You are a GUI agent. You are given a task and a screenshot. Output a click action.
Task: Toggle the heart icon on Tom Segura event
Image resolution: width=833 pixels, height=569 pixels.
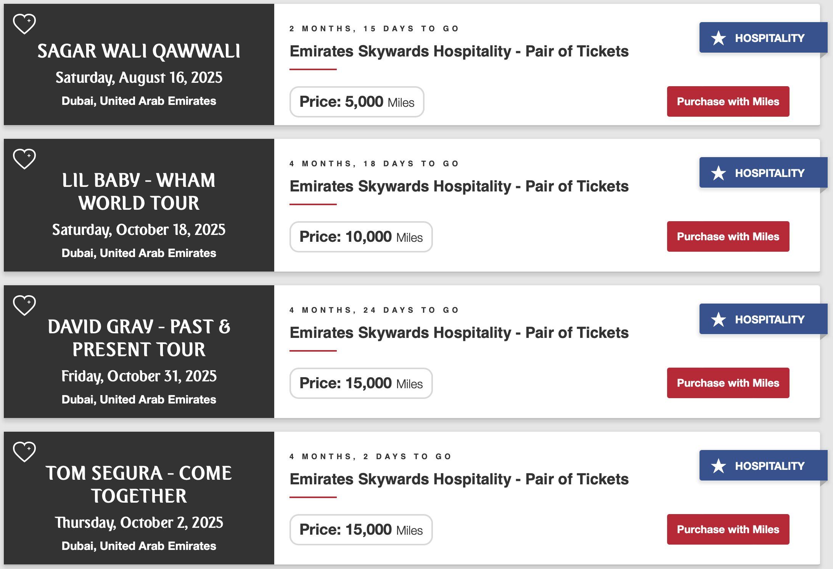[24, 452]
